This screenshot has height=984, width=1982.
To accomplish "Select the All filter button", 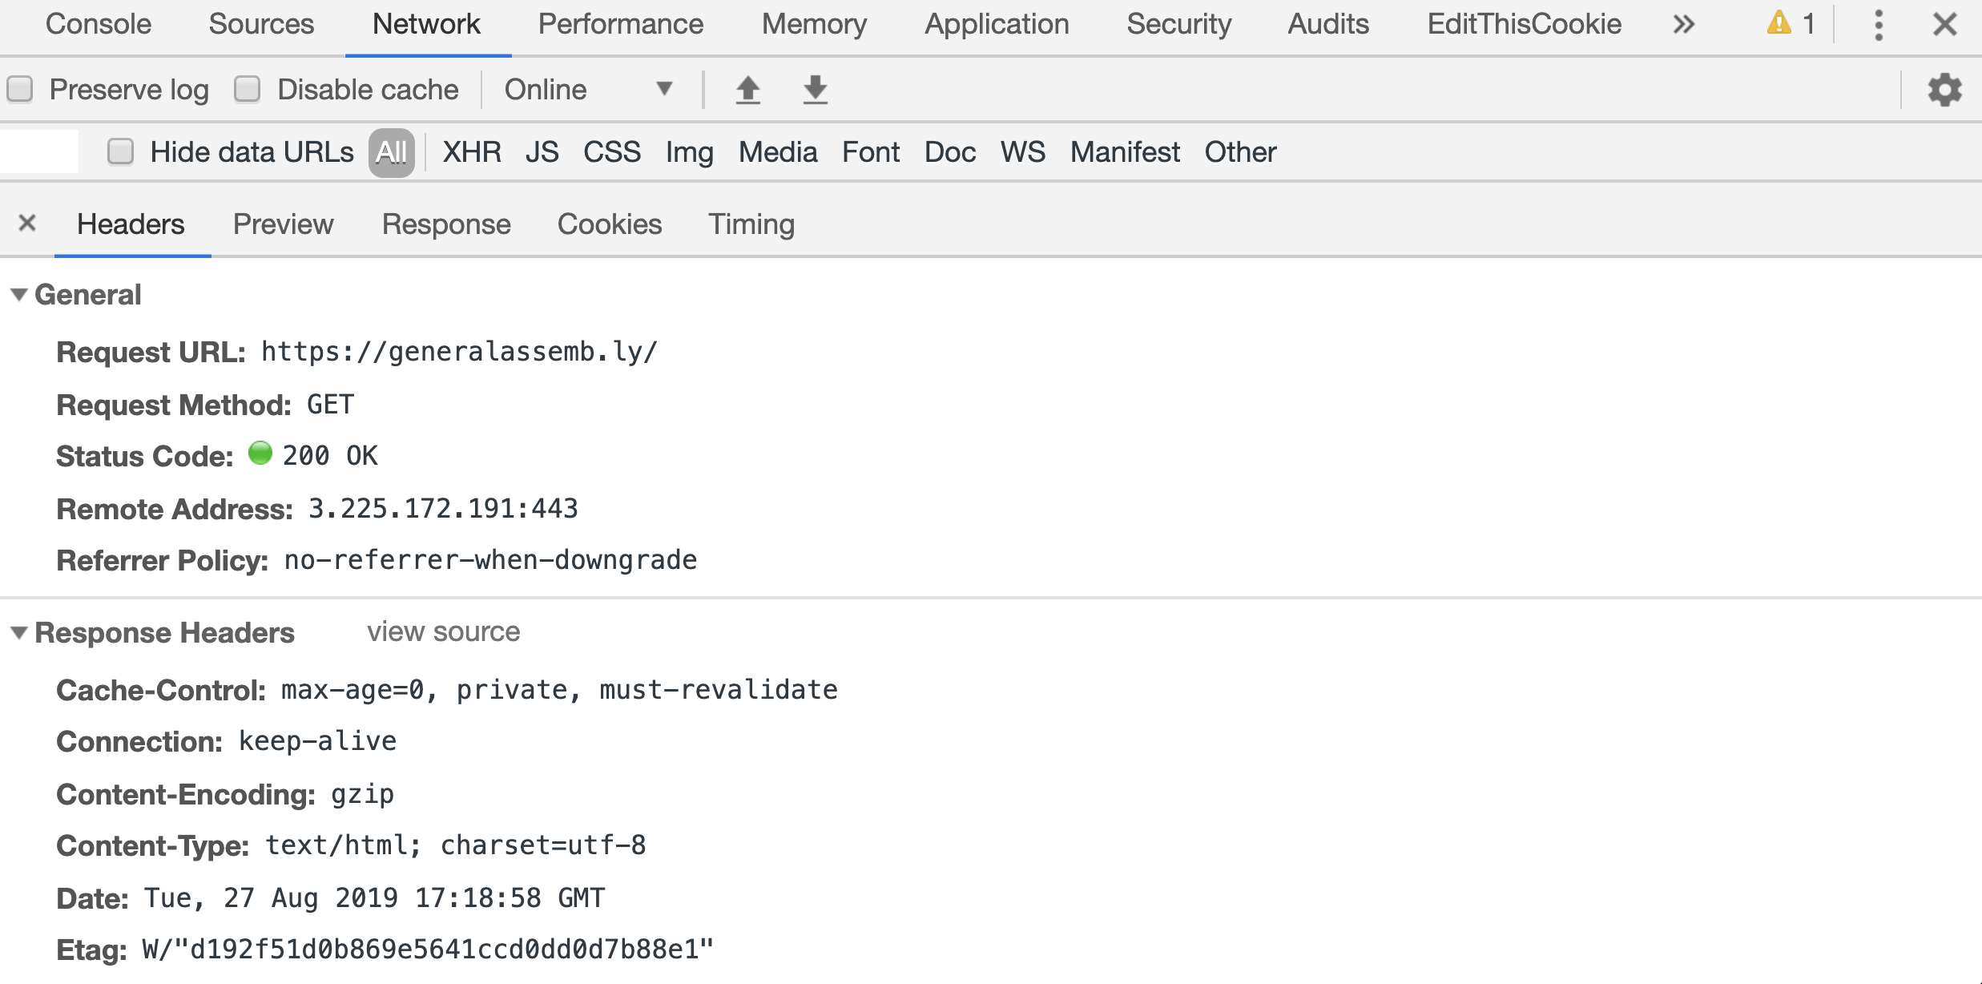I will point(391,152).
